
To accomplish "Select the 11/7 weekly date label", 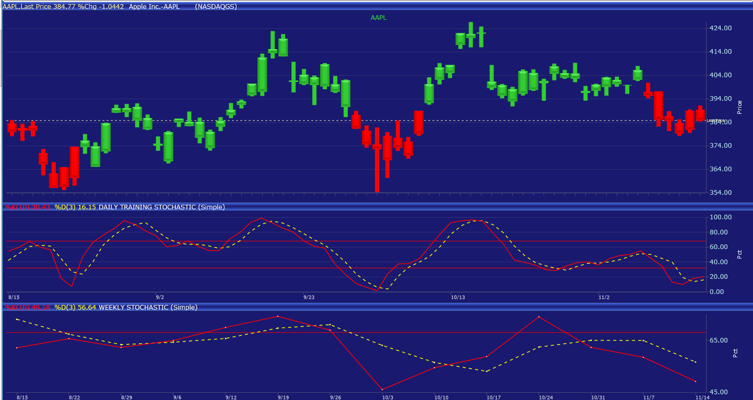I will (649, 397).
